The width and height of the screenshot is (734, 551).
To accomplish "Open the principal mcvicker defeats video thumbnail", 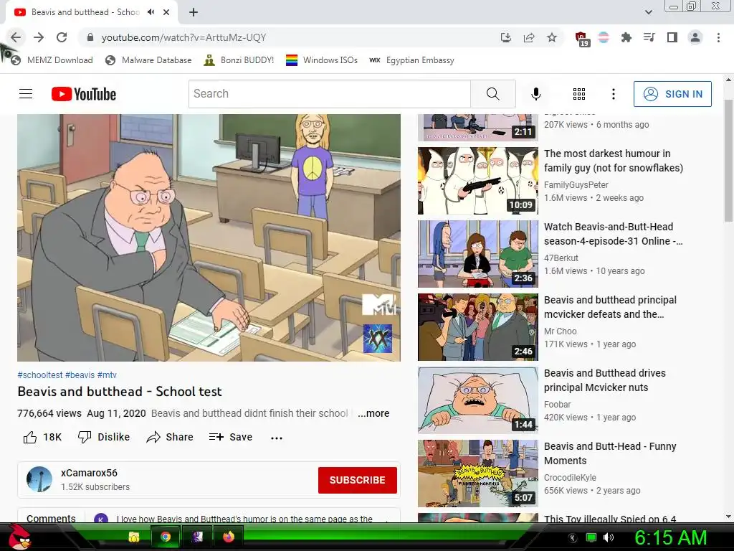I will click(x=478, y=327).
